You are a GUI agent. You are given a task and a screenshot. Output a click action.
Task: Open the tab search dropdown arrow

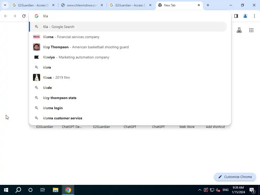[5, 5]
